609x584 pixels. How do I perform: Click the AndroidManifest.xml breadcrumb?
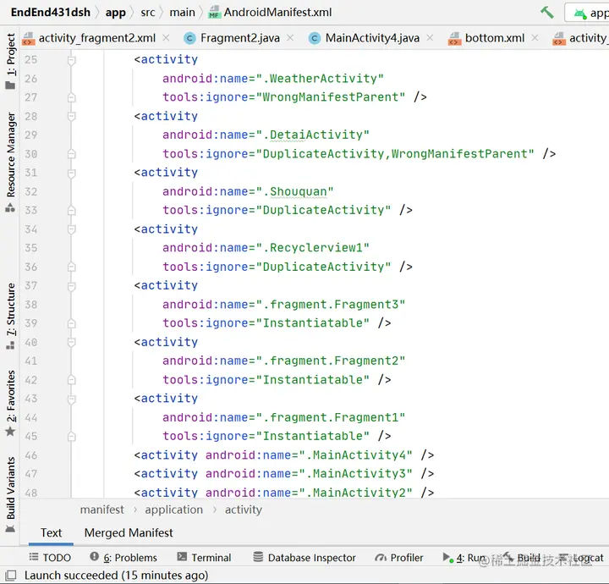[277, 13]
